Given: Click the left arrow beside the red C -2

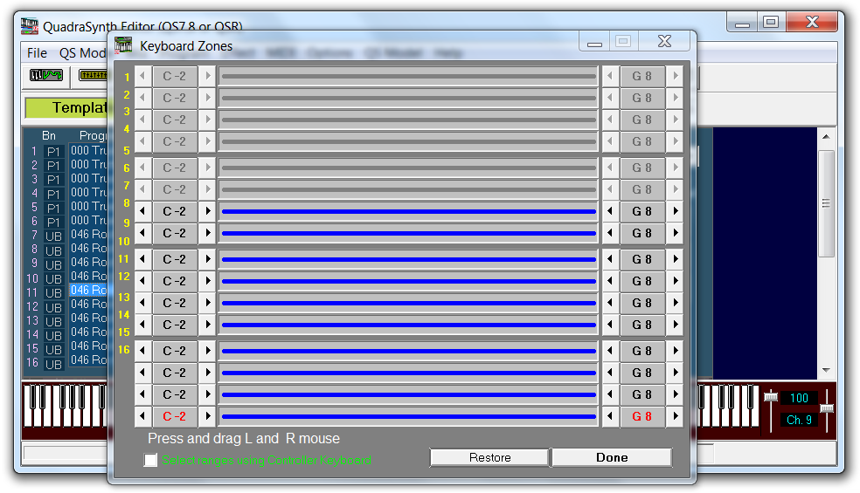Looking at the screenshot, I should coord(142,416).
